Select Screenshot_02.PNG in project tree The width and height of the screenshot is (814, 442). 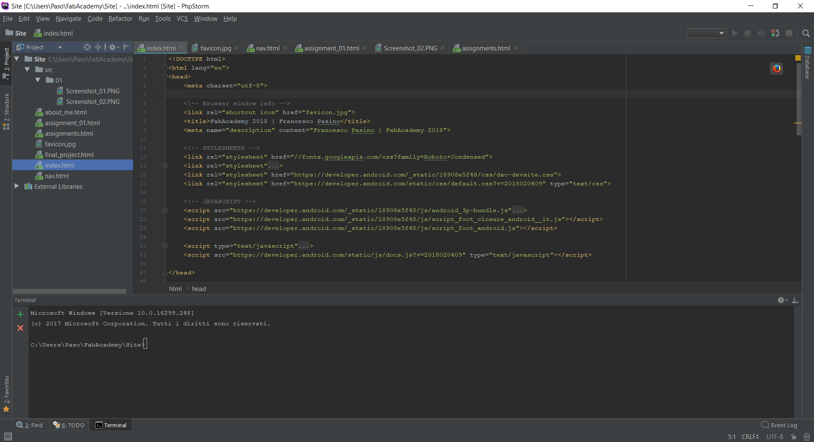tap(92, 101)
